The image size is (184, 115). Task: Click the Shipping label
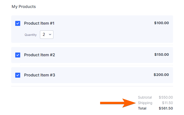[x=145, y=103]
